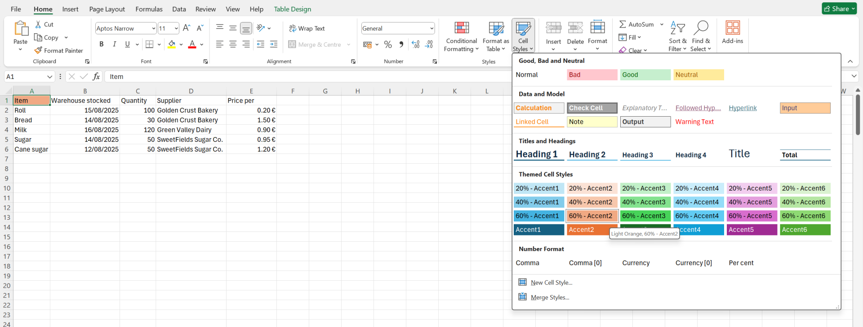Viewport: 863px width, 327px height.
Task: Click the Percent Style icon
Action: tap(388, 44)
